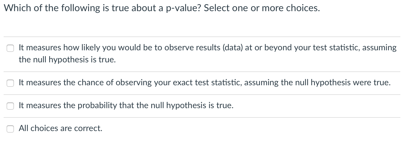This screenshot has width=407, height=147.
Task: Click the answer text 'All choices are correct.'
Action: tap(60, 128)
